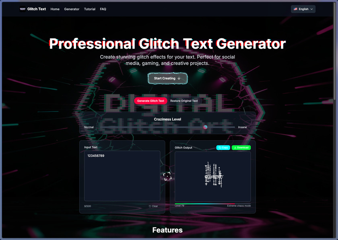Open the FAQ nav link
Viewport: 338px width, 240px height.
pos(103,9)
